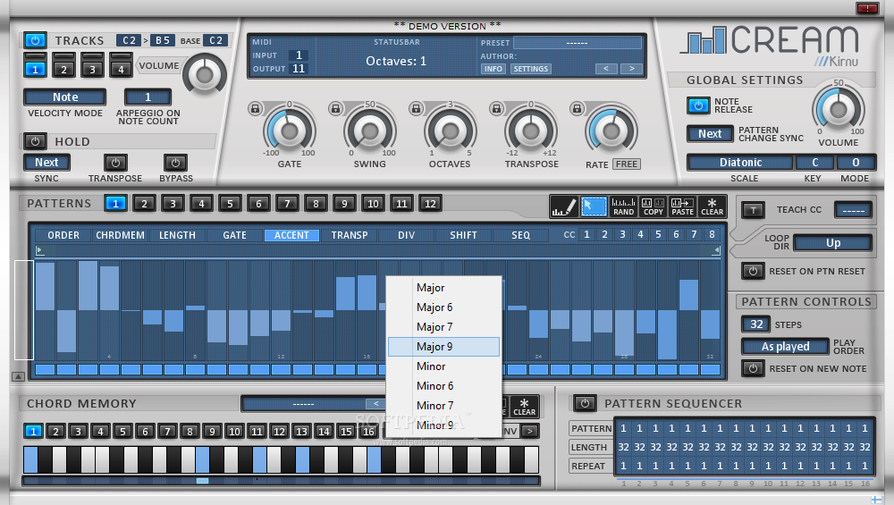Select CC lane 3
The image size is (894, 505).
tap(622, 234)
